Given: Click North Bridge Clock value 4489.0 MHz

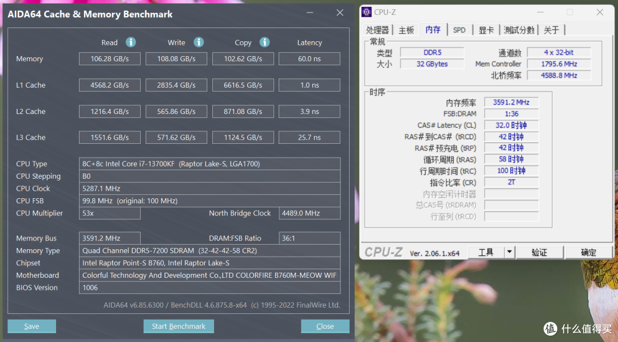Looking at the screenshot, I should click(x=310, y=213).
